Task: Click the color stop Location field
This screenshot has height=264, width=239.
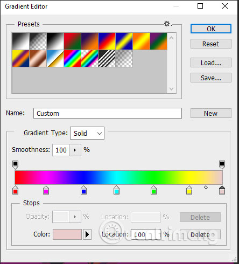Action: pos(145,234)
